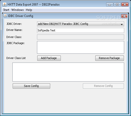
Task: Close the HXTT Data Export main window
Action: [x=125, y=5]
